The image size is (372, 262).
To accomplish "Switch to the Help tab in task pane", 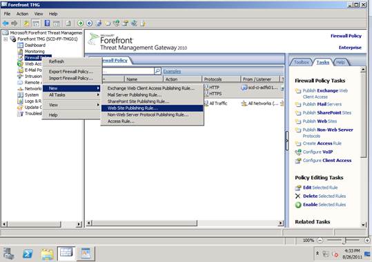I will tap(340, 62).
